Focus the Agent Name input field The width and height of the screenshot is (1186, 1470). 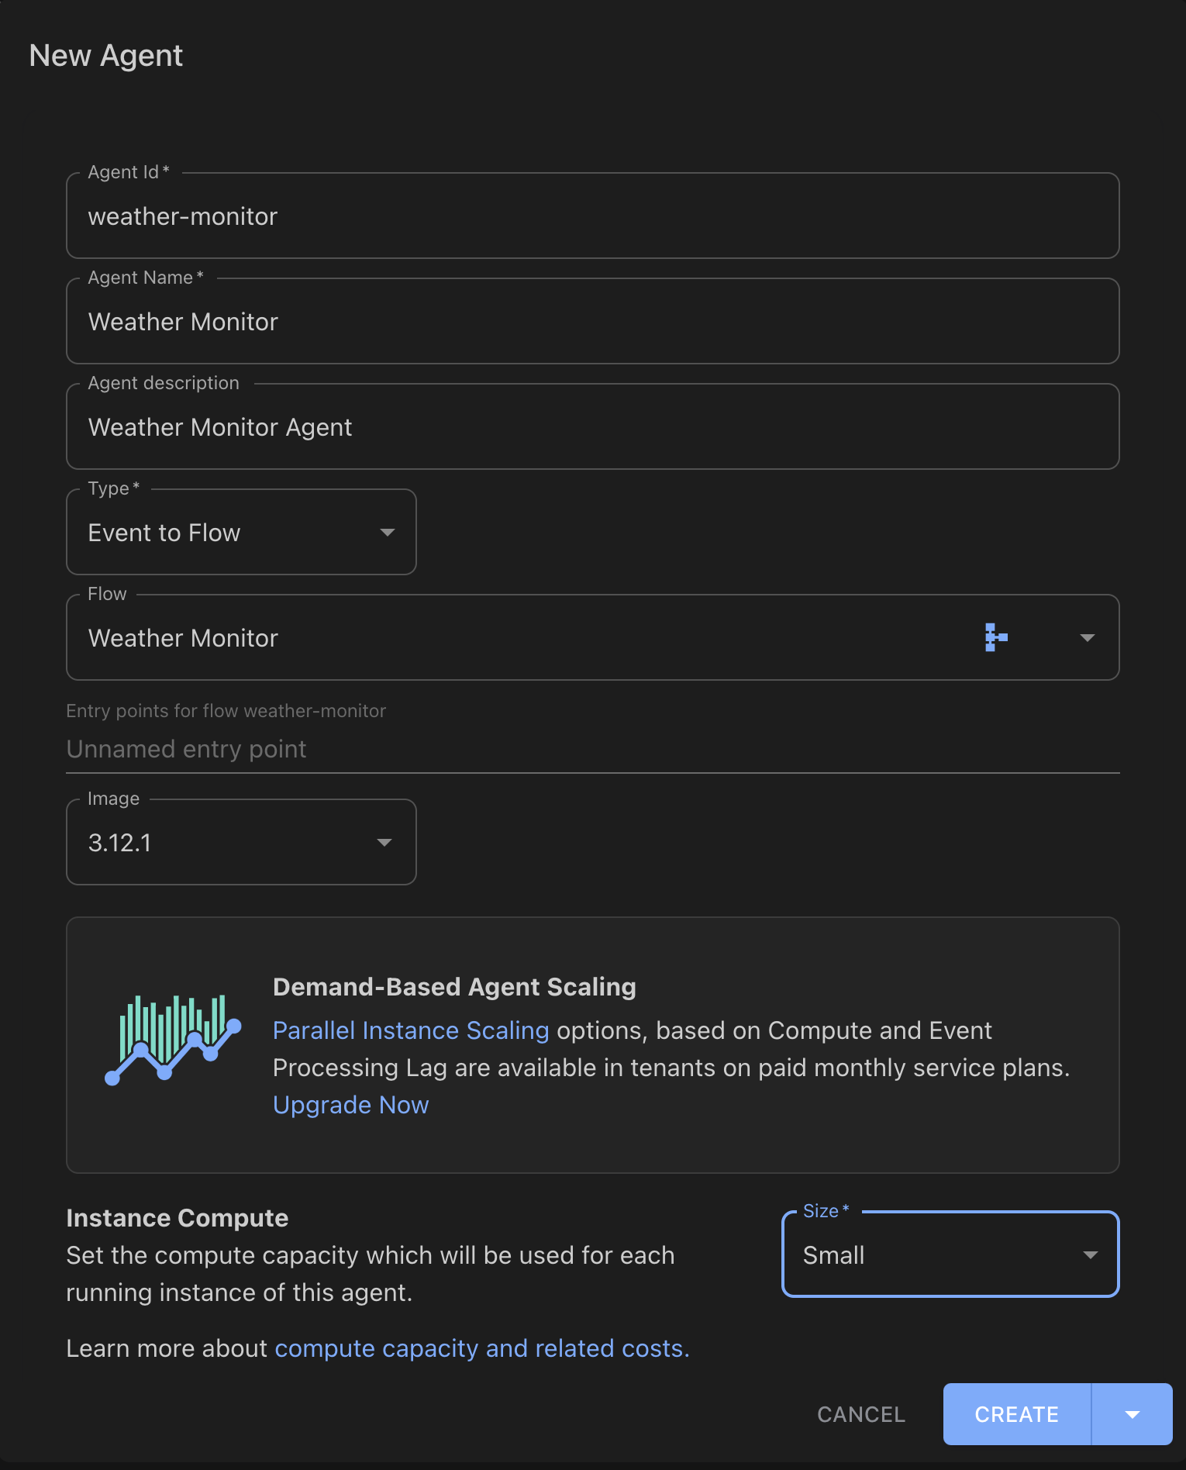pyautogui.click(x=592, y=322)
